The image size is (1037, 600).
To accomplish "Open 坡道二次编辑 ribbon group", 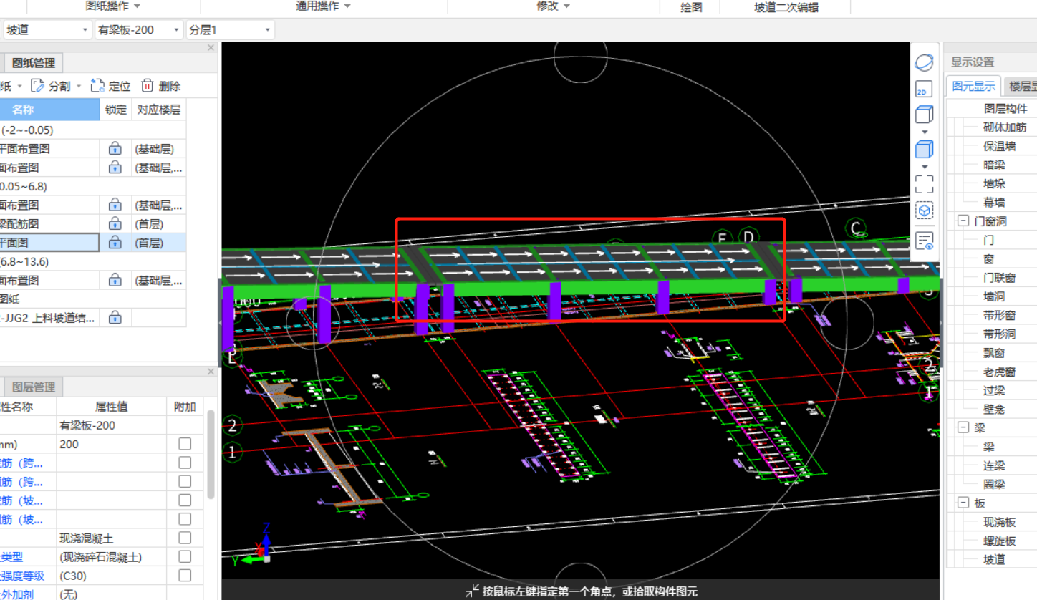I will 786,7.
